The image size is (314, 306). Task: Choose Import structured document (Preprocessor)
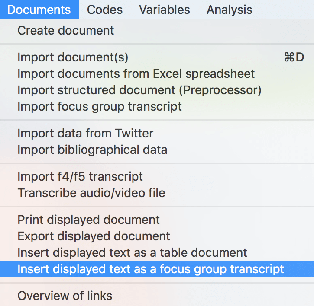(157, 90)
